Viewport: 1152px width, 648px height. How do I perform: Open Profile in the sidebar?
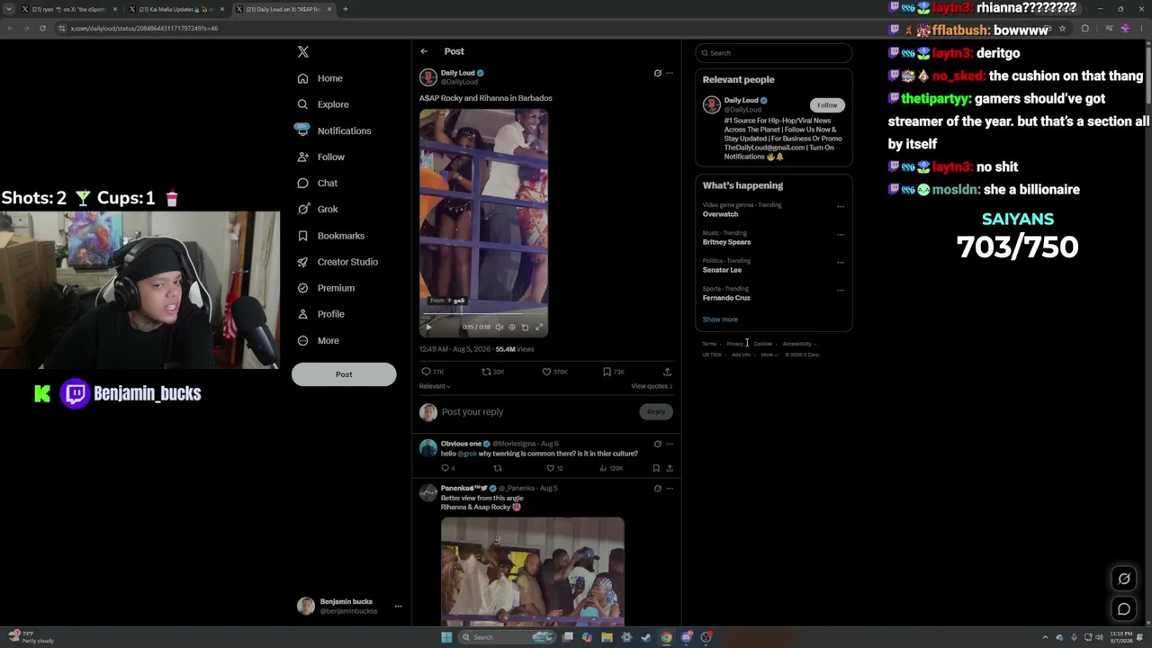321,314
